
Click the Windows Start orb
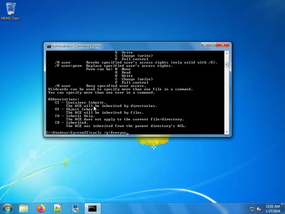pos(8,208)
